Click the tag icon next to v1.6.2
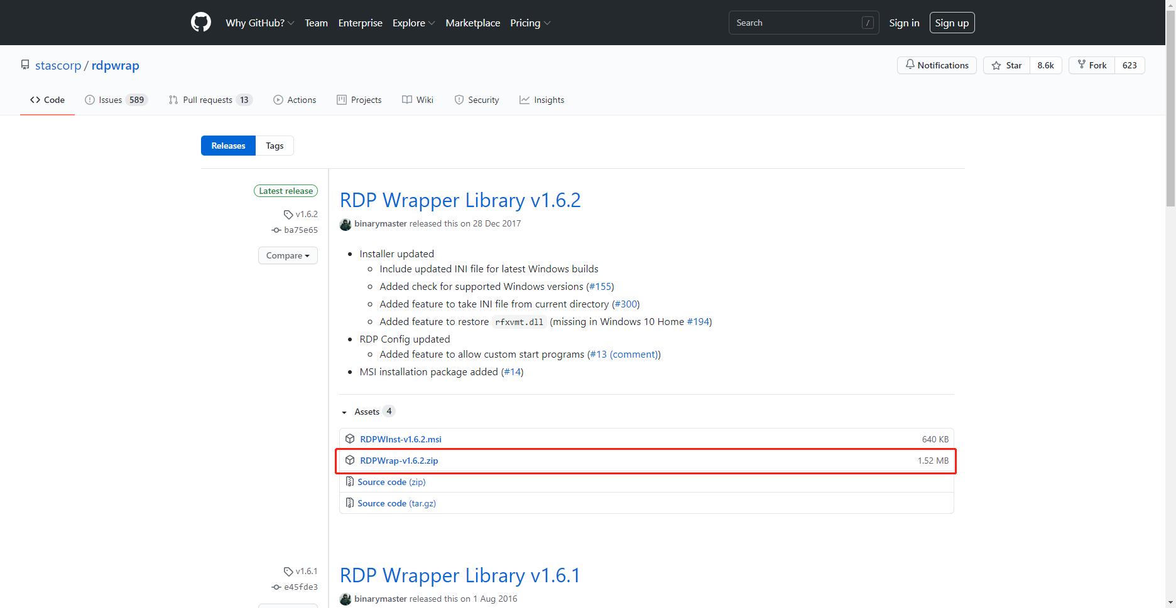 point(288,215)
